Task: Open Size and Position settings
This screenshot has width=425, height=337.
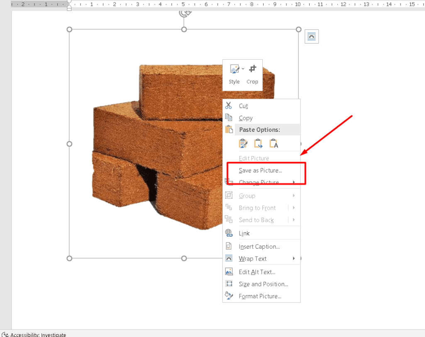Action: click(x=263, y=284)
